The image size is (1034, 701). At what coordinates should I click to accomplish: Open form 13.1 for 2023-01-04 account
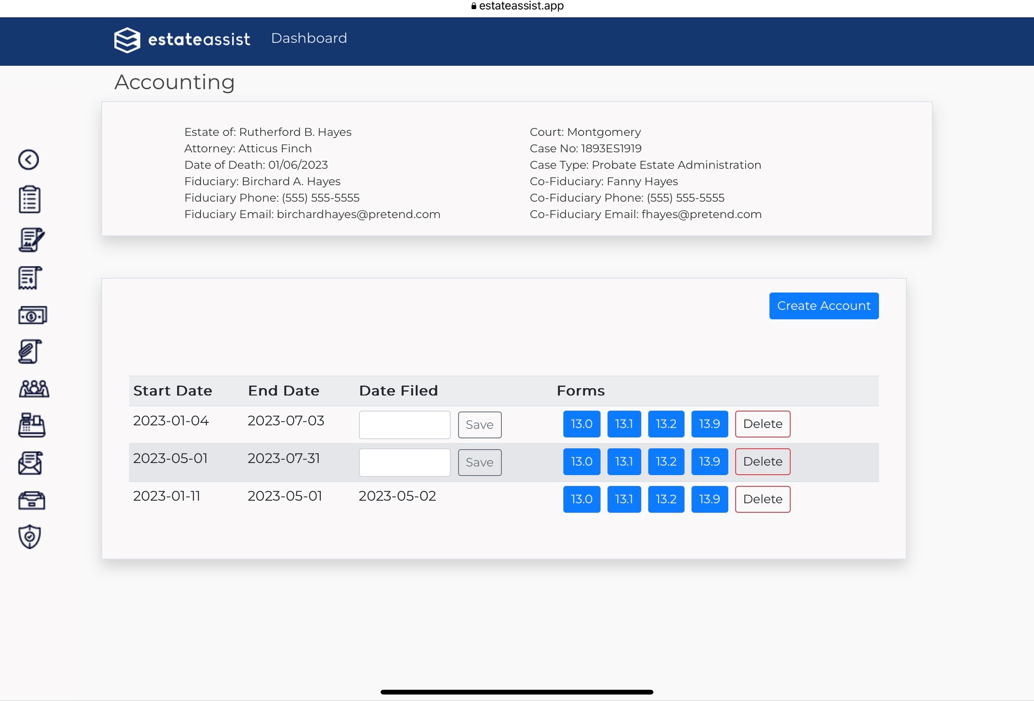pyautogui.click(x=624, y=424)
